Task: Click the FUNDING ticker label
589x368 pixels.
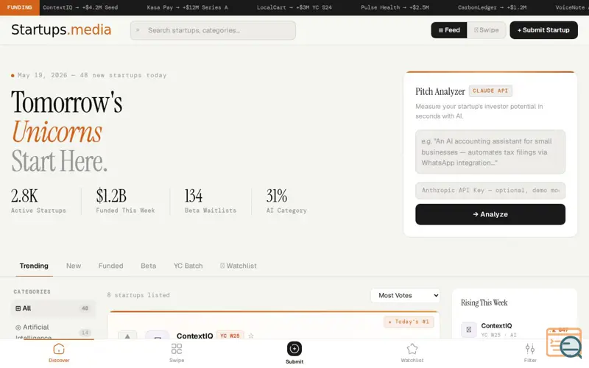Action: coord(20,7)
